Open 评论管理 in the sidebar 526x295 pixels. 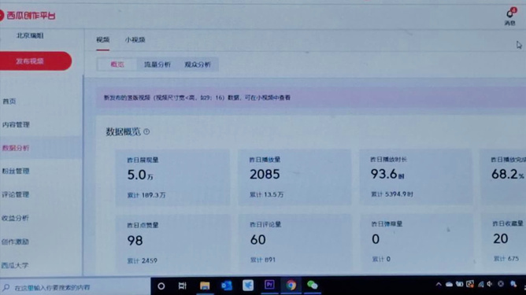(16, 194)
